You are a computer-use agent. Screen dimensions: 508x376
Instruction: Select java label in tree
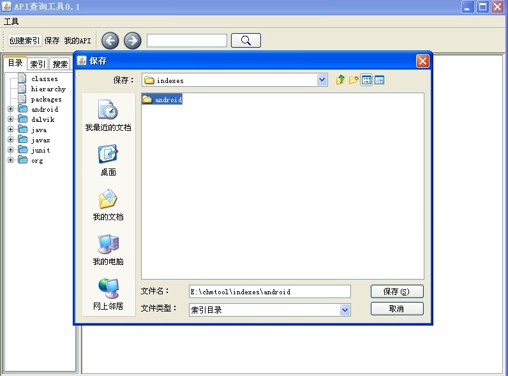[x=39, y=130]
